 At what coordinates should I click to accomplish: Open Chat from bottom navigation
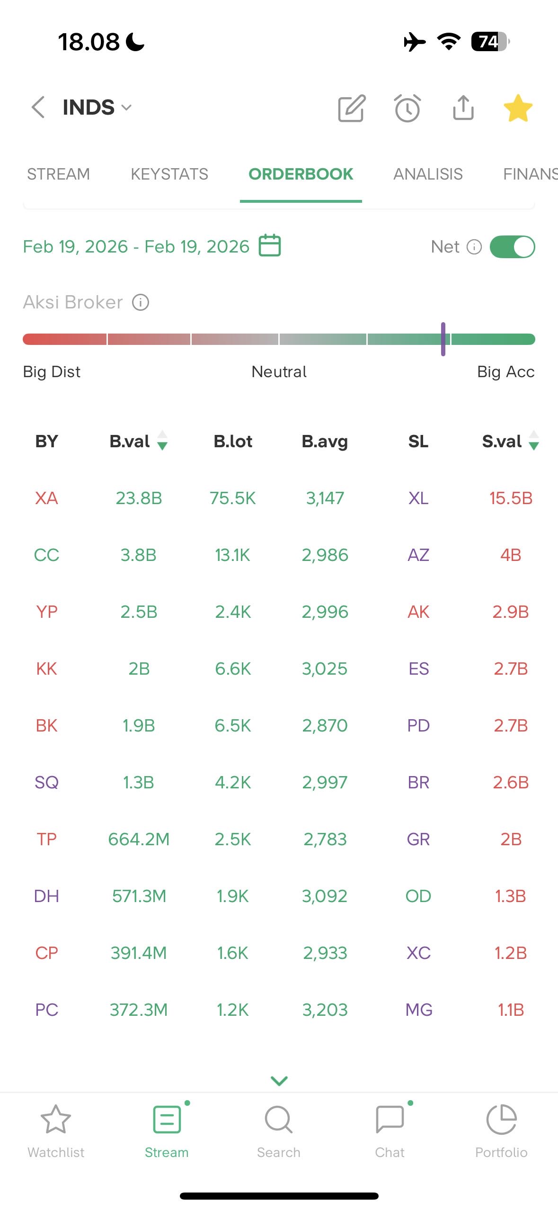[390, 1130]
